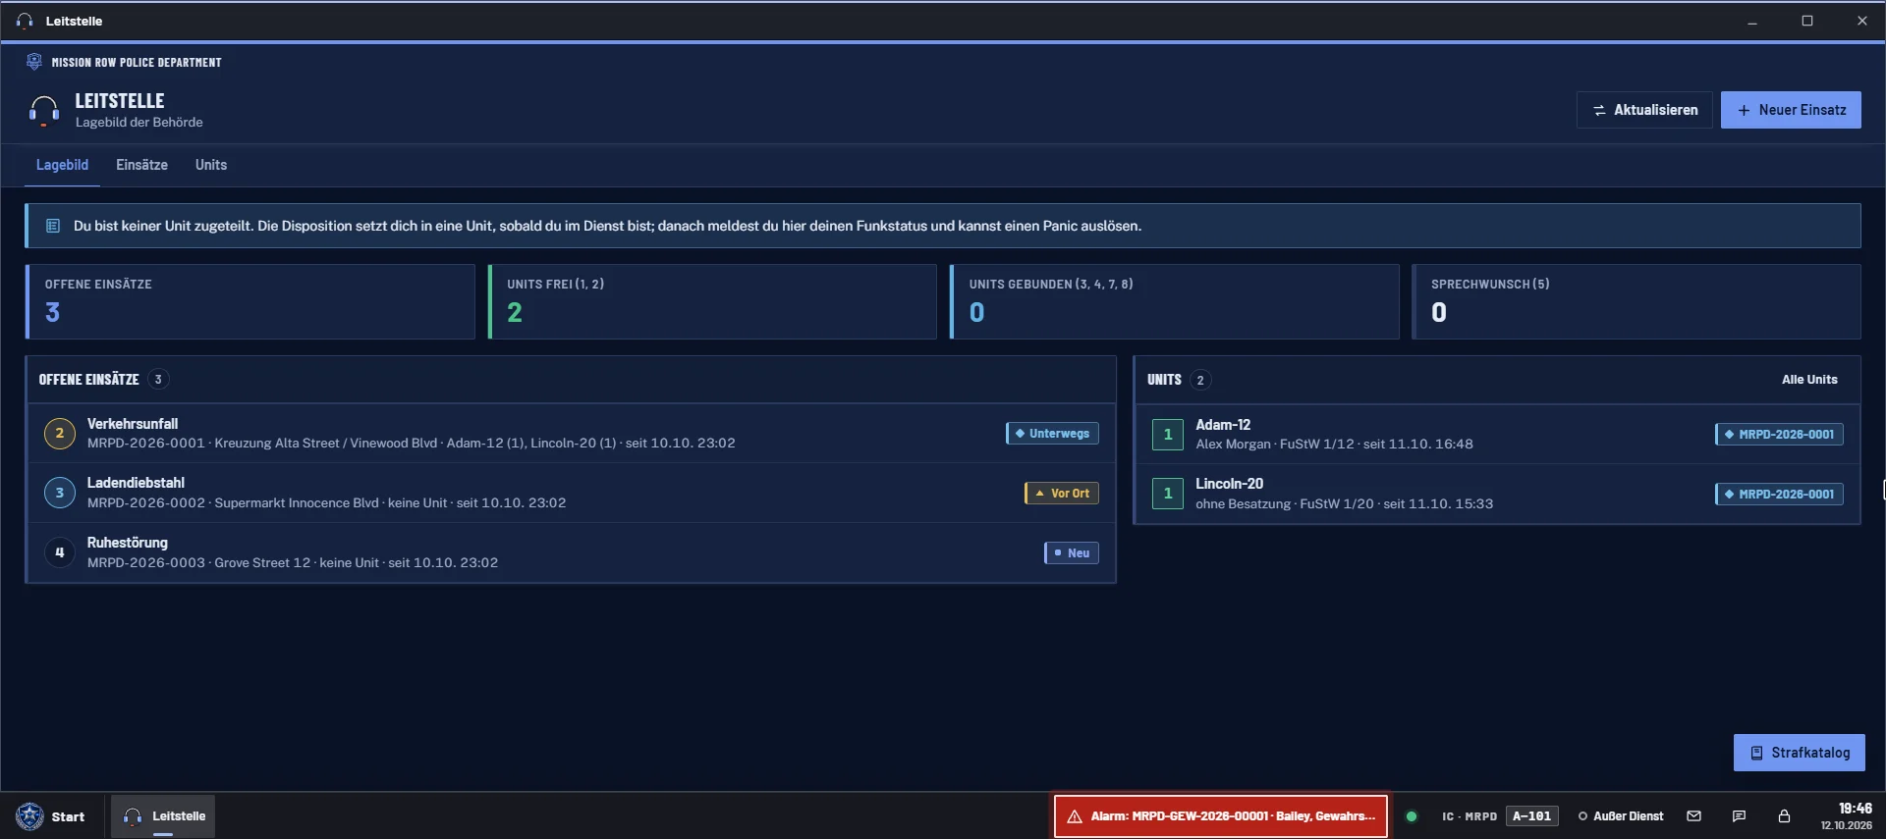Switch to the Einsätze tab
This screenshot has width=1886, height=839.
[141, 165]
